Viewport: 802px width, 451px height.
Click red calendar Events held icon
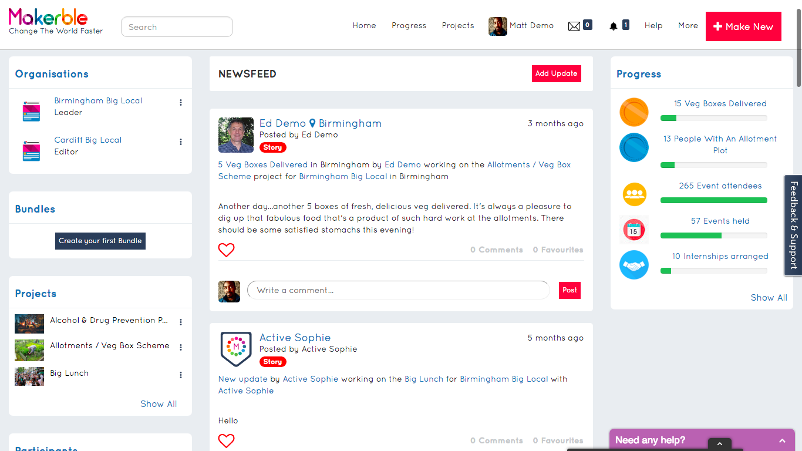(634, 230)
